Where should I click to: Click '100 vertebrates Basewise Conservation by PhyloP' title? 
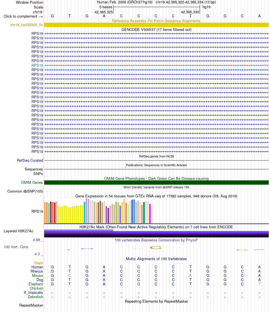[x=156, y=240]
